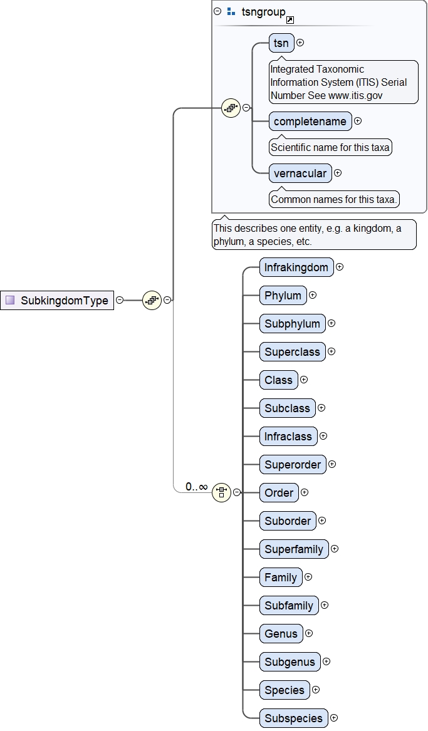428x731 pixels.
Task: Select the Genus element box
Action: [x=281, y=633]
